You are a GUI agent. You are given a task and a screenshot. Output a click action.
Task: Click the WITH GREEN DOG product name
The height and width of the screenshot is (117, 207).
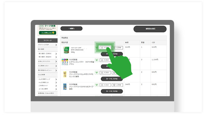(x=77, y=50)
